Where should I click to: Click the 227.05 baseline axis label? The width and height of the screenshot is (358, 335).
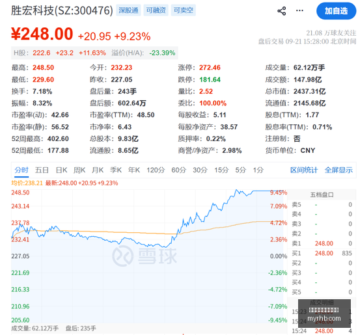click(20, 256)
